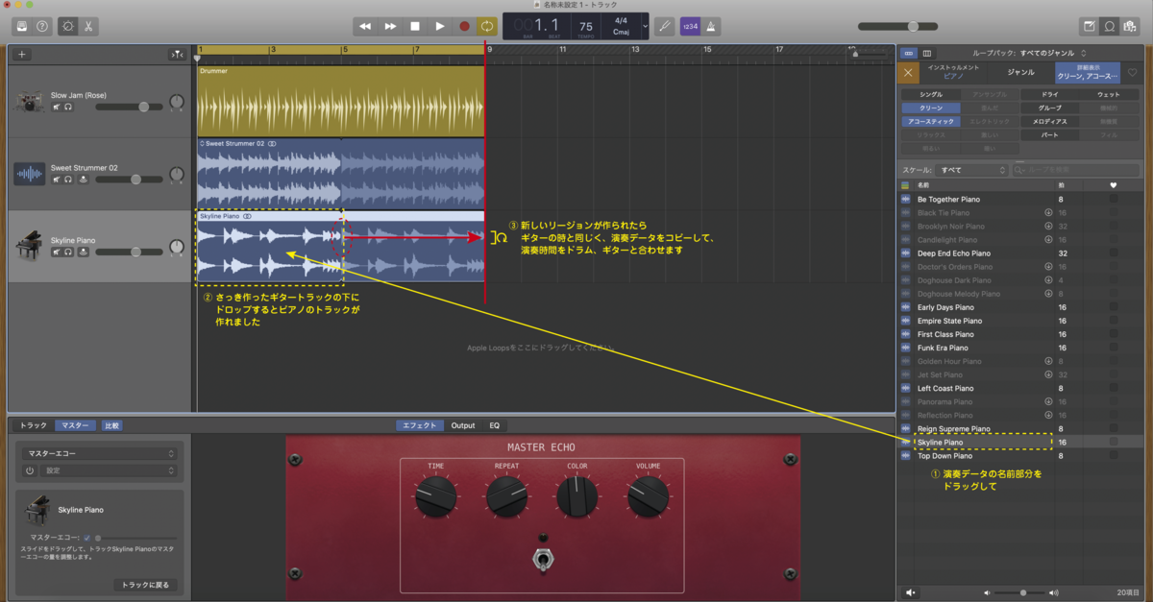Start playback with the Play button
This screenshot has height=602, width=1153.
click(x=440, y=27)
